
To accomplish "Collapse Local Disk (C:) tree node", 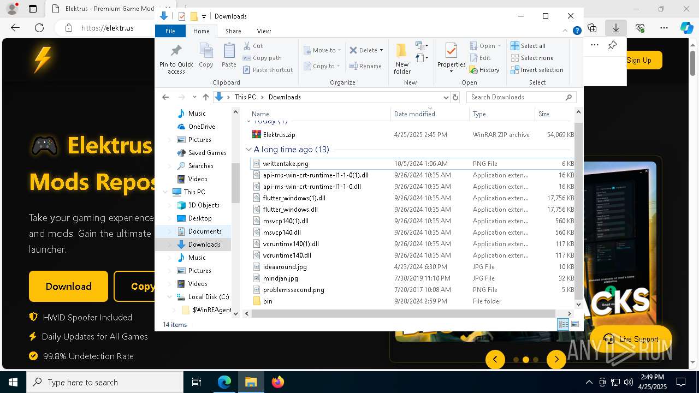I will [170, 297].
